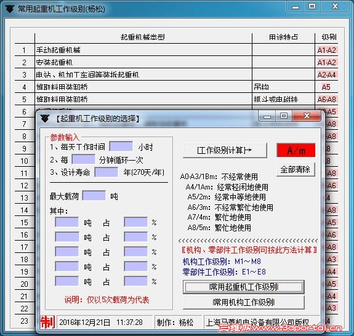
Task: Click row number 12 in main table
Action: (25, 186)
